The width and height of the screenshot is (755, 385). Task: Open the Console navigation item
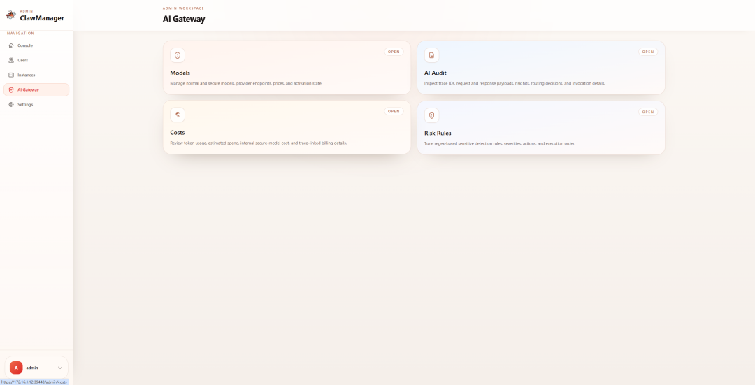click(x=25, y=45)
